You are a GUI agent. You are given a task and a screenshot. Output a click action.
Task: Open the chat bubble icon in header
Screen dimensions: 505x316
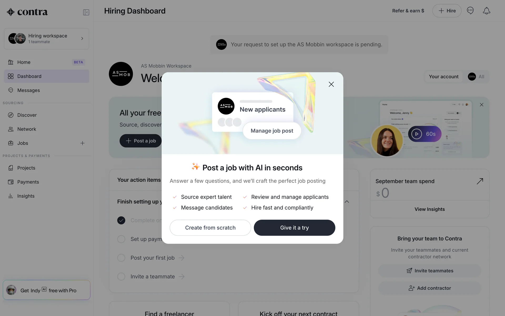click(470, 11)
